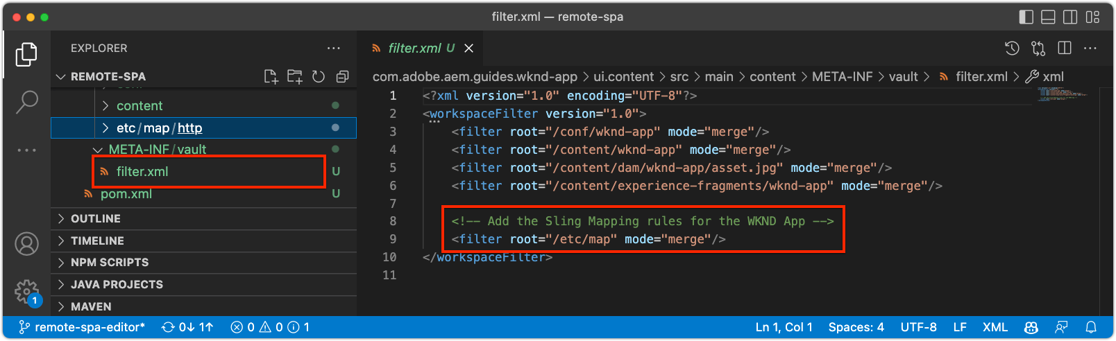Expand the TIMELINE section
The image size is (1116, 341).
click(x=97, y=241)
